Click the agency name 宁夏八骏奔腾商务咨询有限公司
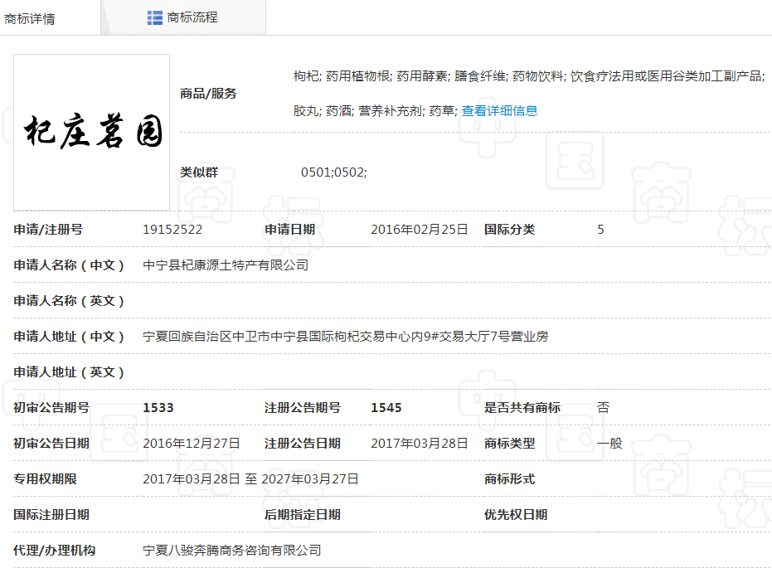772x568 pixels. [231, 551]
